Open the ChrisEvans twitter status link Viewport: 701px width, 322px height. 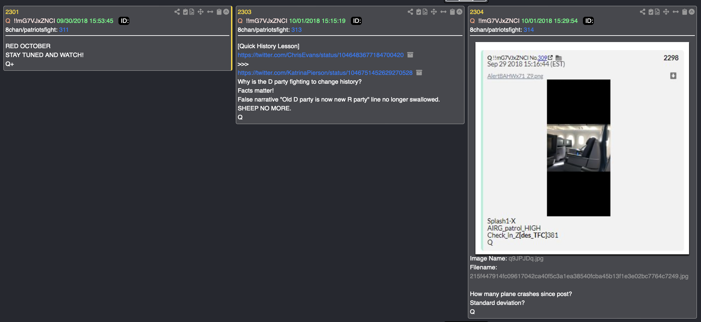point(321,55)
